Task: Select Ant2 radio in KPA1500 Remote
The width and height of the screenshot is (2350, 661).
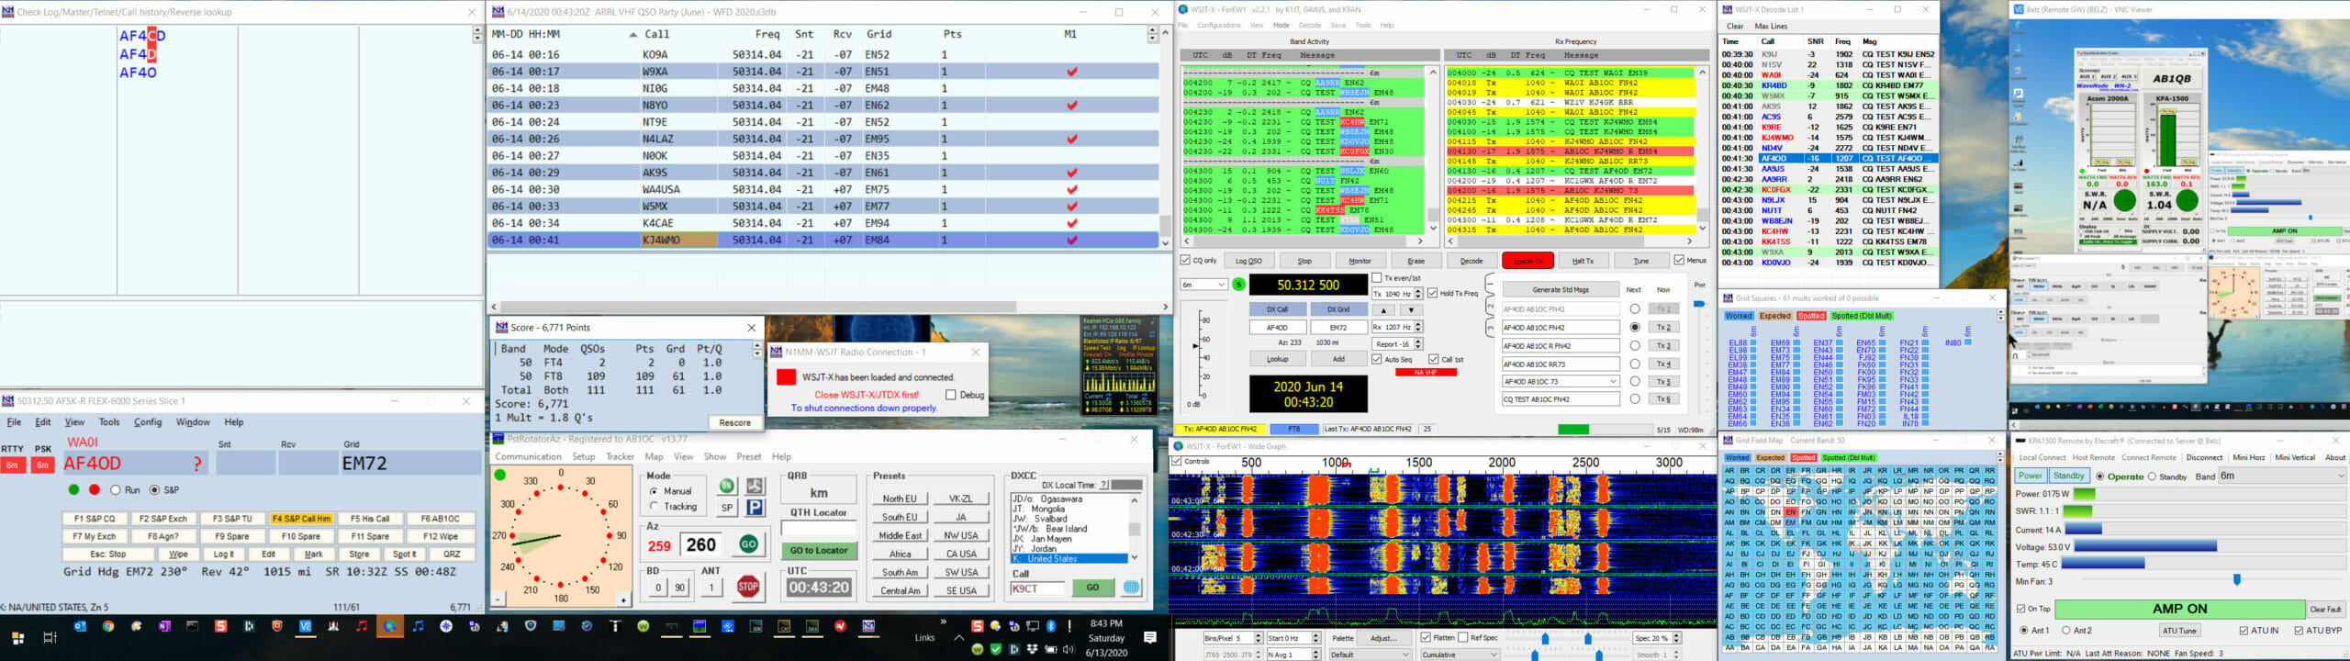Action: (x=2065, y=630)
